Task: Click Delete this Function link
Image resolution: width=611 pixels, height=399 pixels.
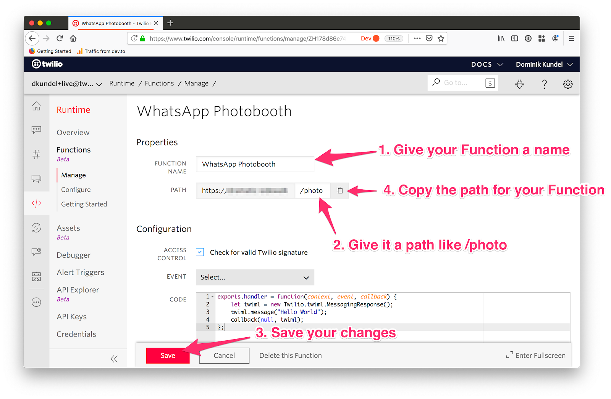Action: pyautogui.click(x=291, y=356)
